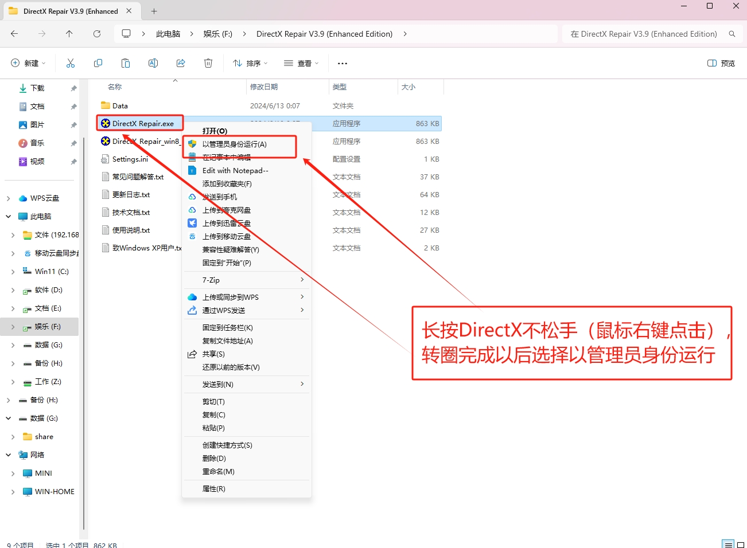This screenshot has height=548, width=747.
Task: Choose 属性(R) in the context menu
Action: (x=214, y=488)
